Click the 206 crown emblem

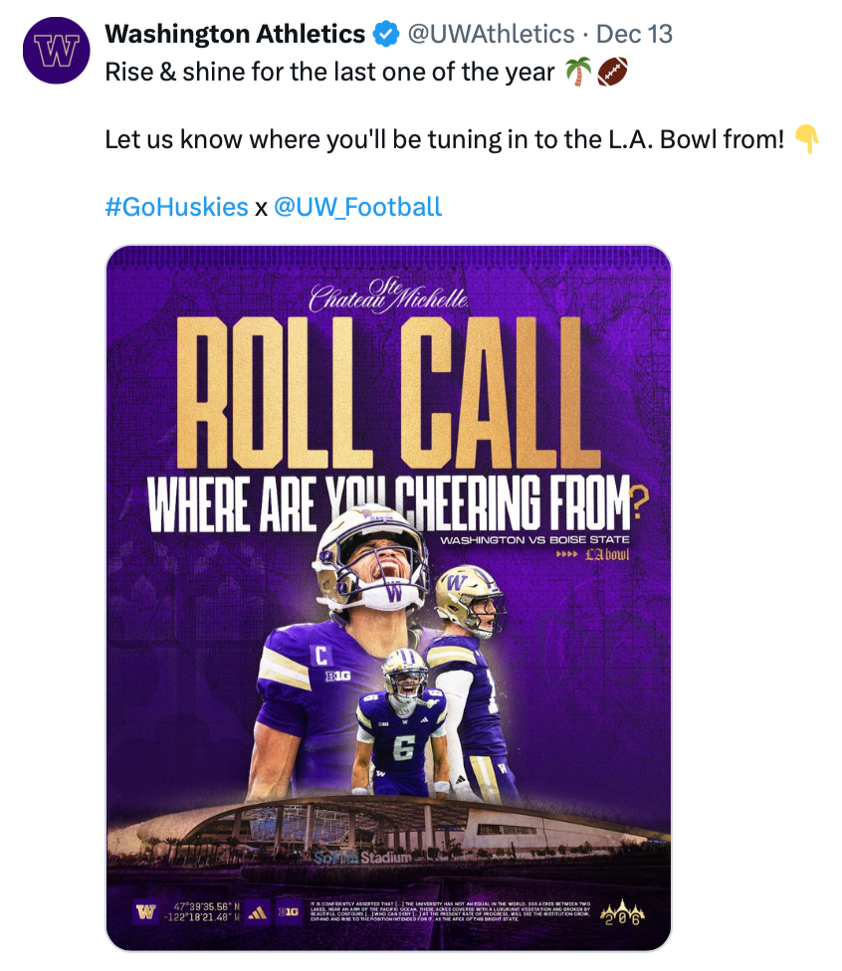(x=624, y=912)
